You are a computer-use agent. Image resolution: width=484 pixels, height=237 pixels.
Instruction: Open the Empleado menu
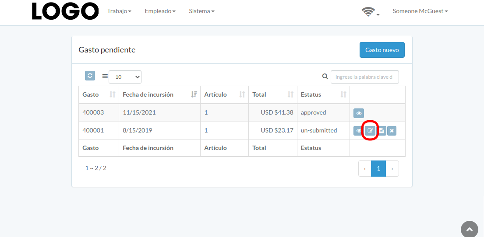(160, 11)
